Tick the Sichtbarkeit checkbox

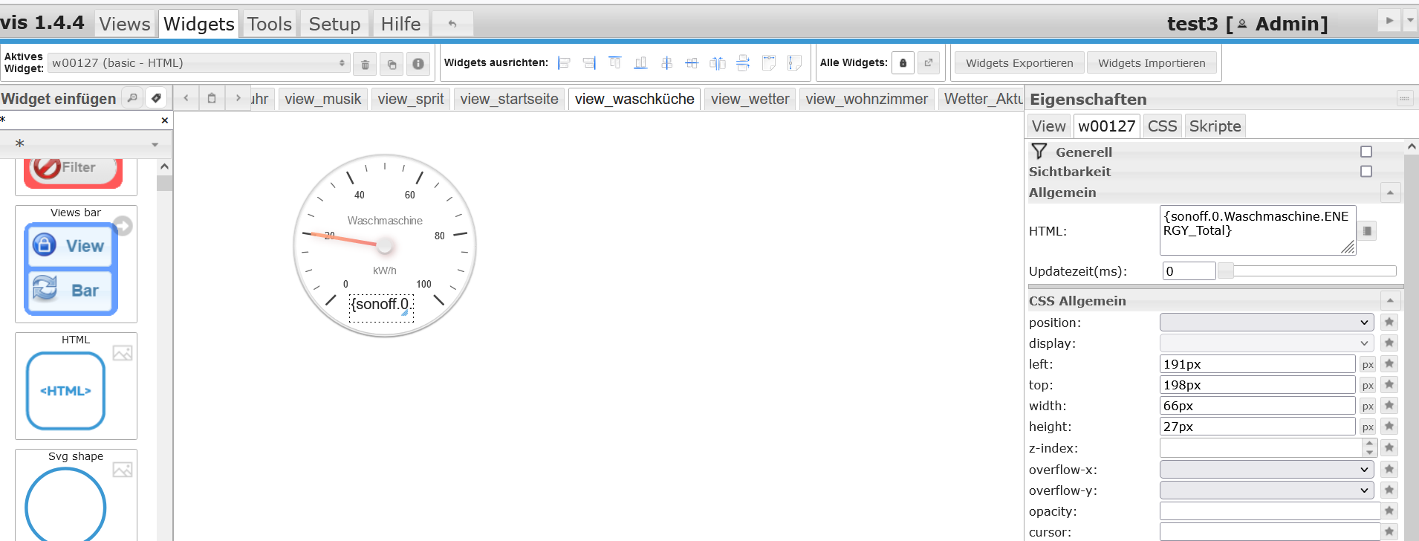(1366, 172)
